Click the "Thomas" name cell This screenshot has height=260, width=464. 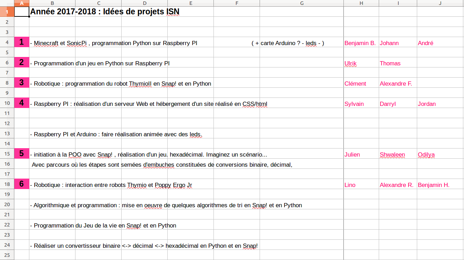(x=390, y=64)
